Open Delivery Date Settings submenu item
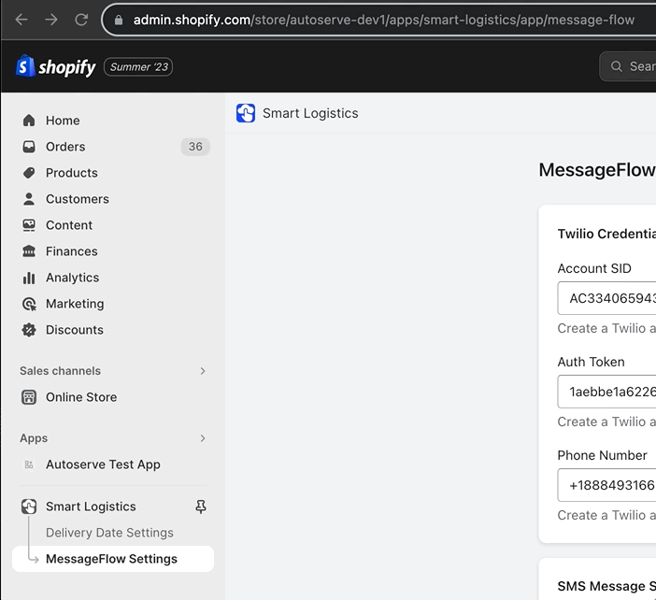 click(x=109, y=533)
